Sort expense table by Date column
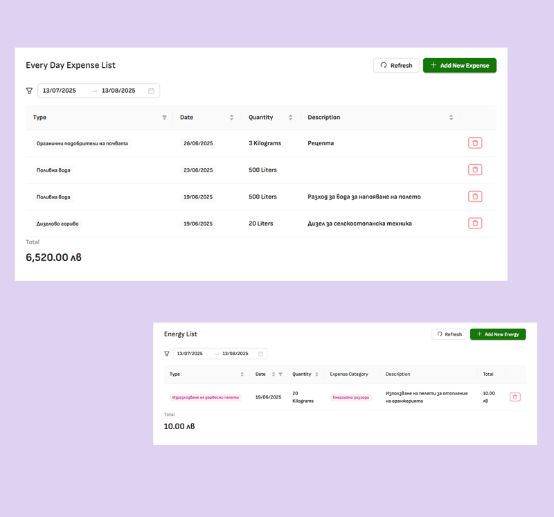Image resolution: width=554 pixels, height=517 pixels. 231,118
